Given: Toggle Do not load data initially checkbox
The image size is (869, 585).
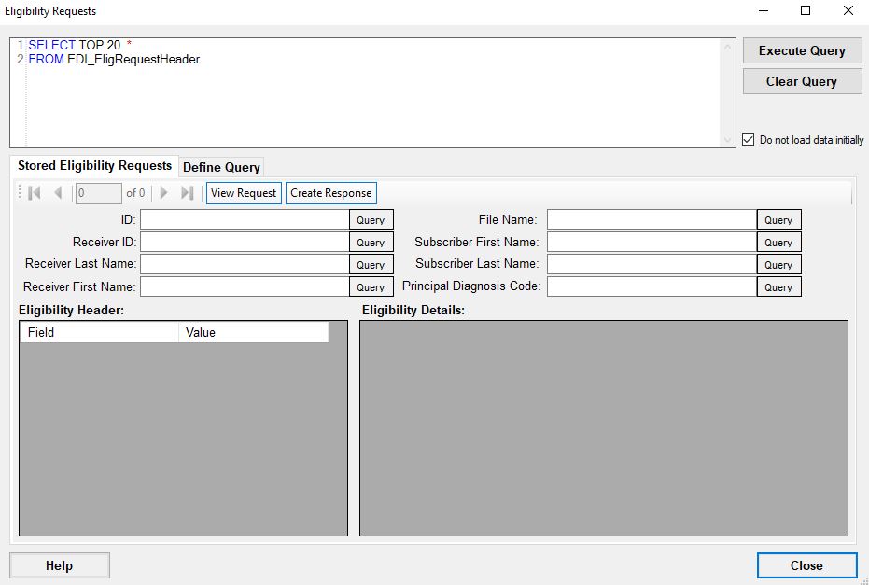Looking at the screenshot, I should 749,140.
